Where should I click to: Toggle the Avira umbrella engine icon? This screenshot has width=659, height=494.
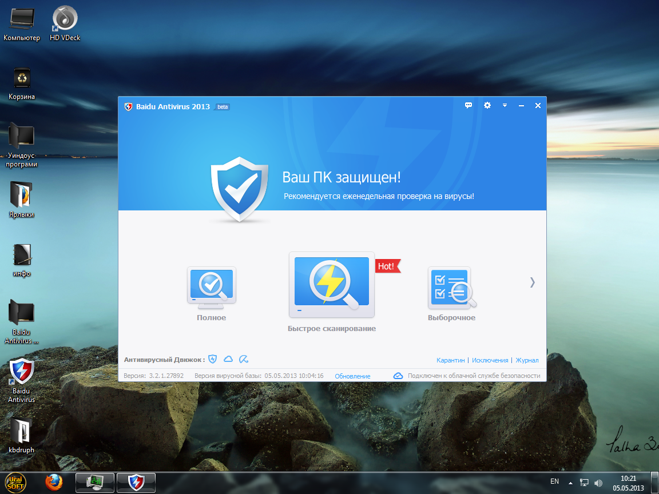click(x=243, y=359)
